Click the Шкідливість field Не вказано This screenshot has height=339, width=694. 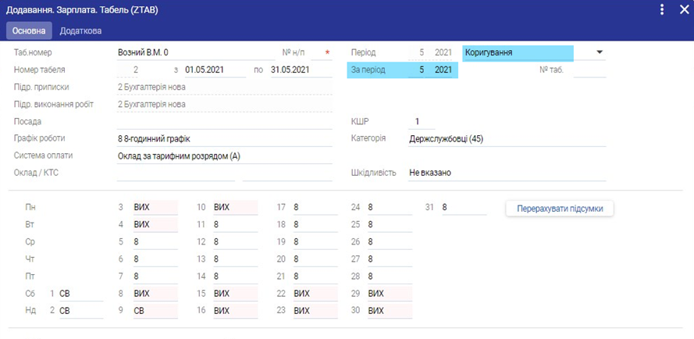click(506, 173)
